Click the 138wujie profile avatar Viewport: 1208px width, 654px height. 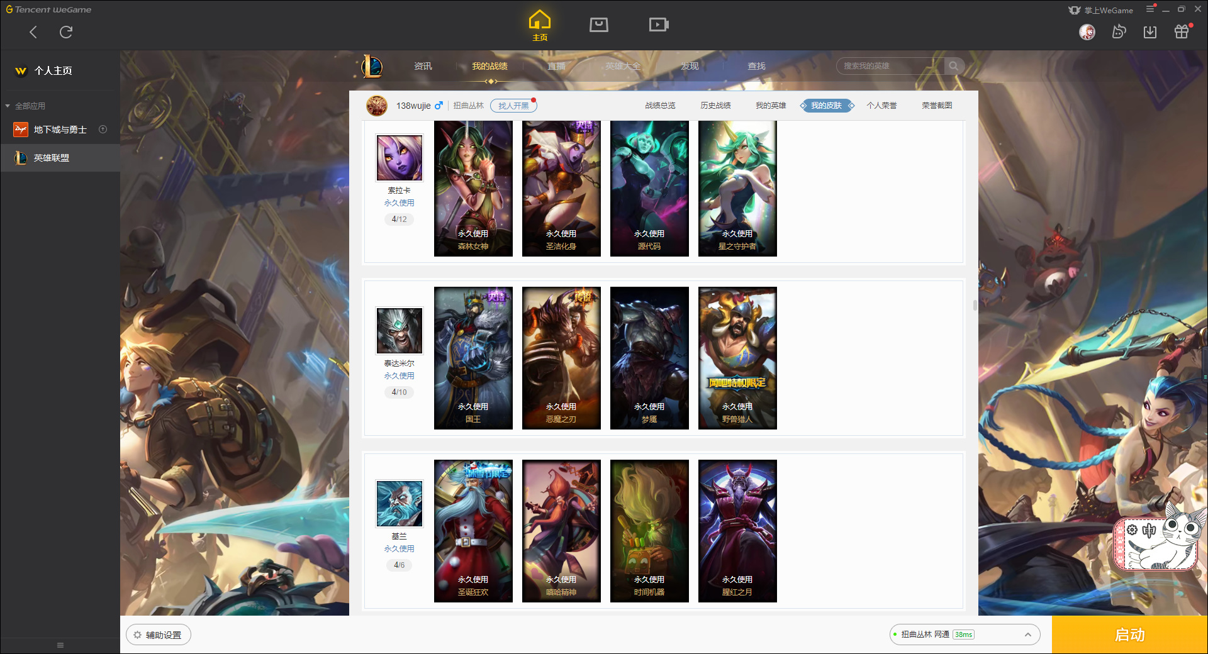point(377,106)
